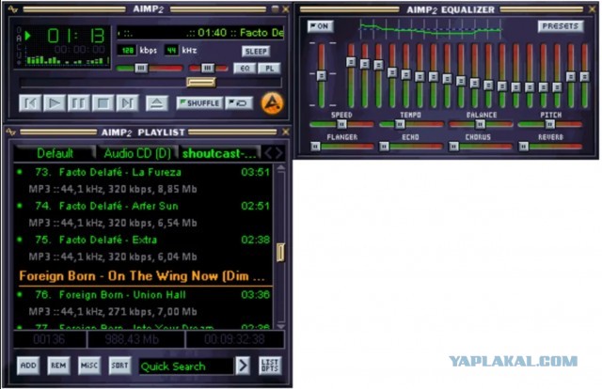This screenshot has width=602, height=389.
Task: Click the scrolling track title display
Action: click(200, 33)
